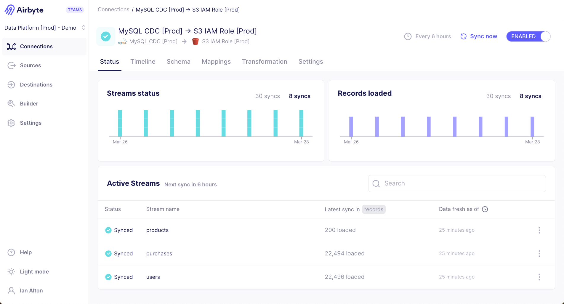Open Ian Alton user profile

click(x=31, y=291)
